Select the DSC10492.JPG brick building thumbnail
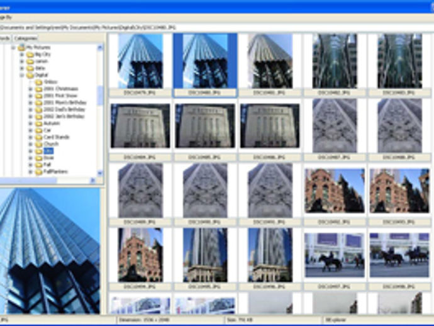 pyautogui.click(x=335, y=191)
